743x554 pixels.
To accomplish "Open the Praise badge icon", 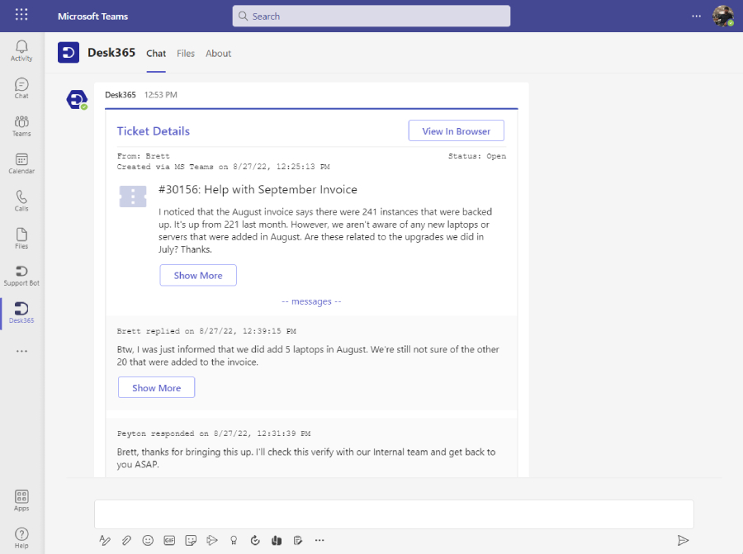I will (234, 540).
